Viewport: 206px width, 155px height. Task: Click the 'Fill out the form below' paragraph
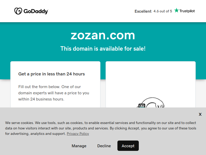click(x=54, y=93)
